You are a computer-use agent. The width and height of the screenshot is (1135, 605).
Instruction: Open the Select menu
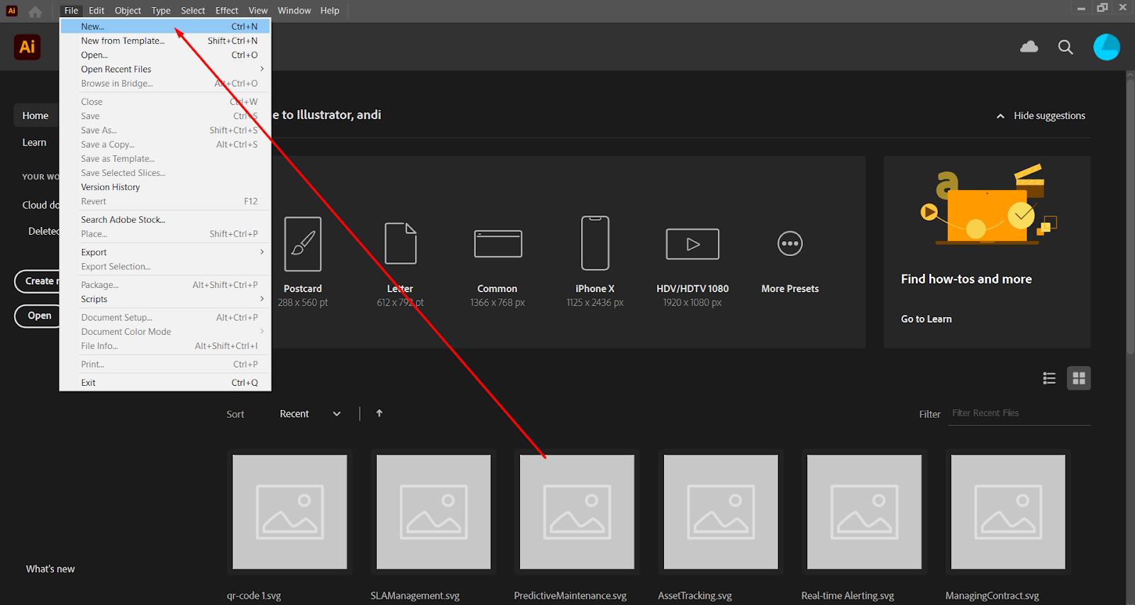[x=193, y=11]
